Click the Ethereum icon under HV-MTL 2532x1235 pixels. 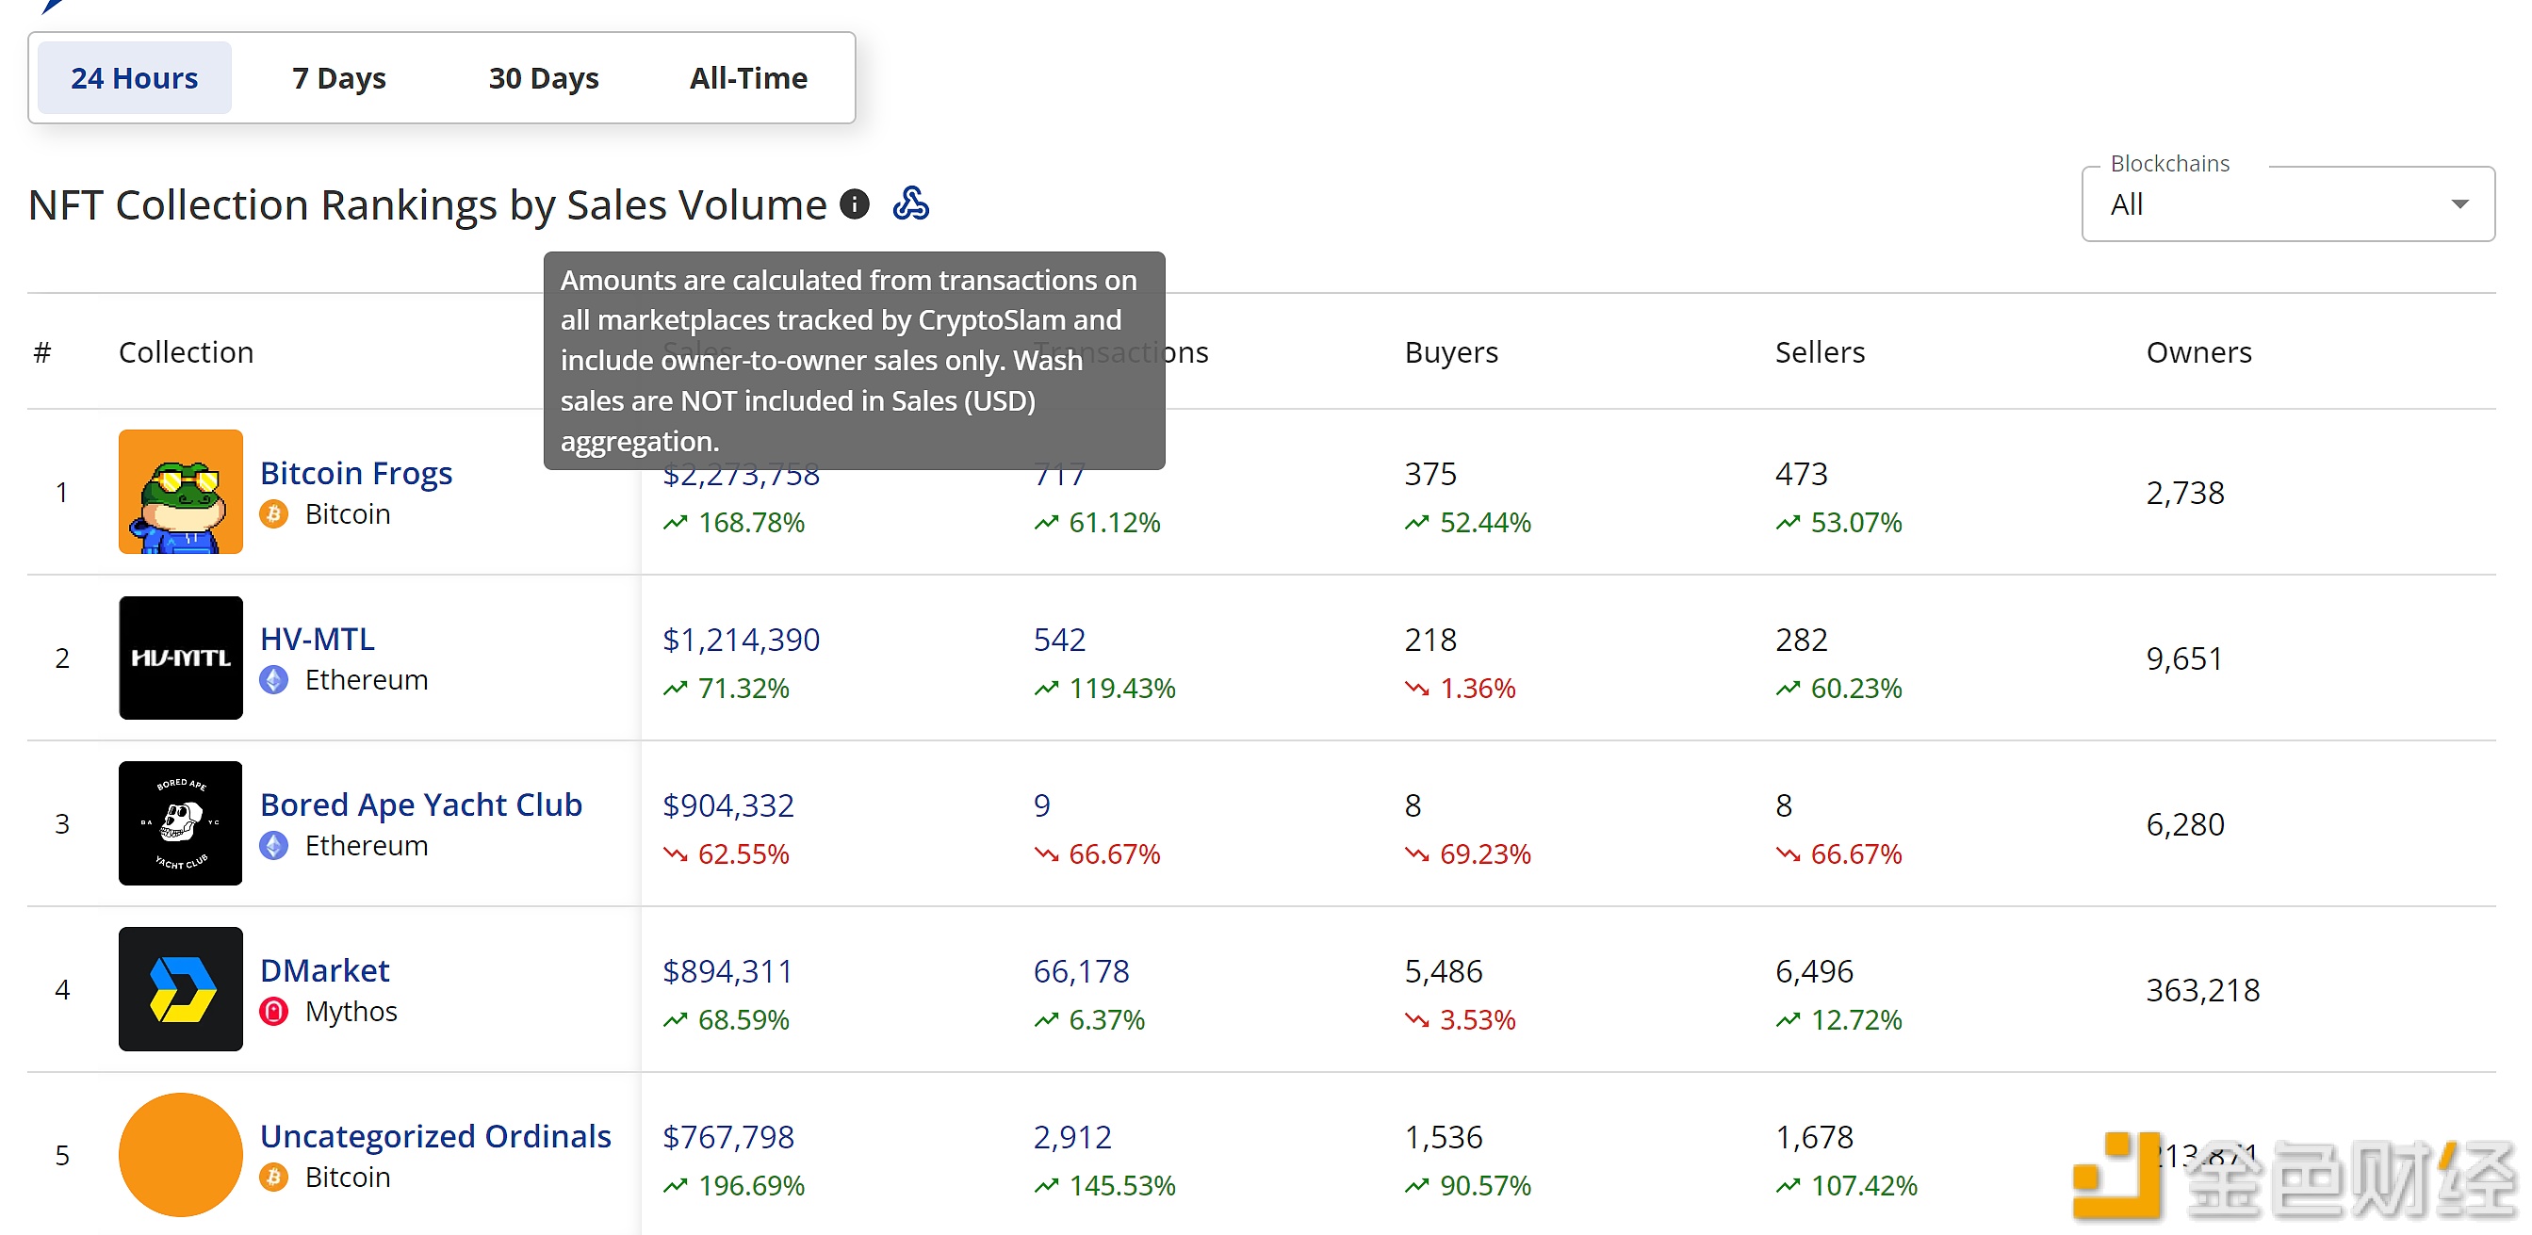[x=274, y=680]
